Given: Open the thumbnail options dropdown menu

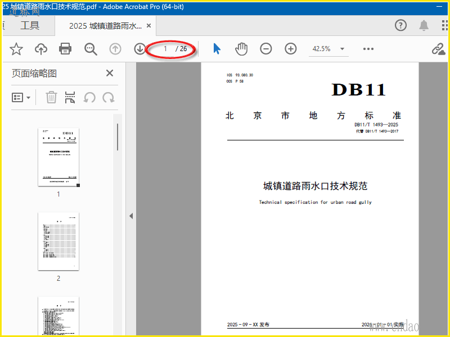Looking at the screenshot, I should tap(21, 97).
